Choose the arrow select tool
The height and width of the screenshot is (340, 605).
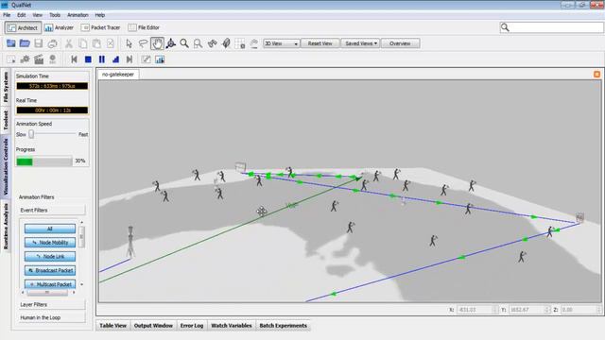[129, 43]
